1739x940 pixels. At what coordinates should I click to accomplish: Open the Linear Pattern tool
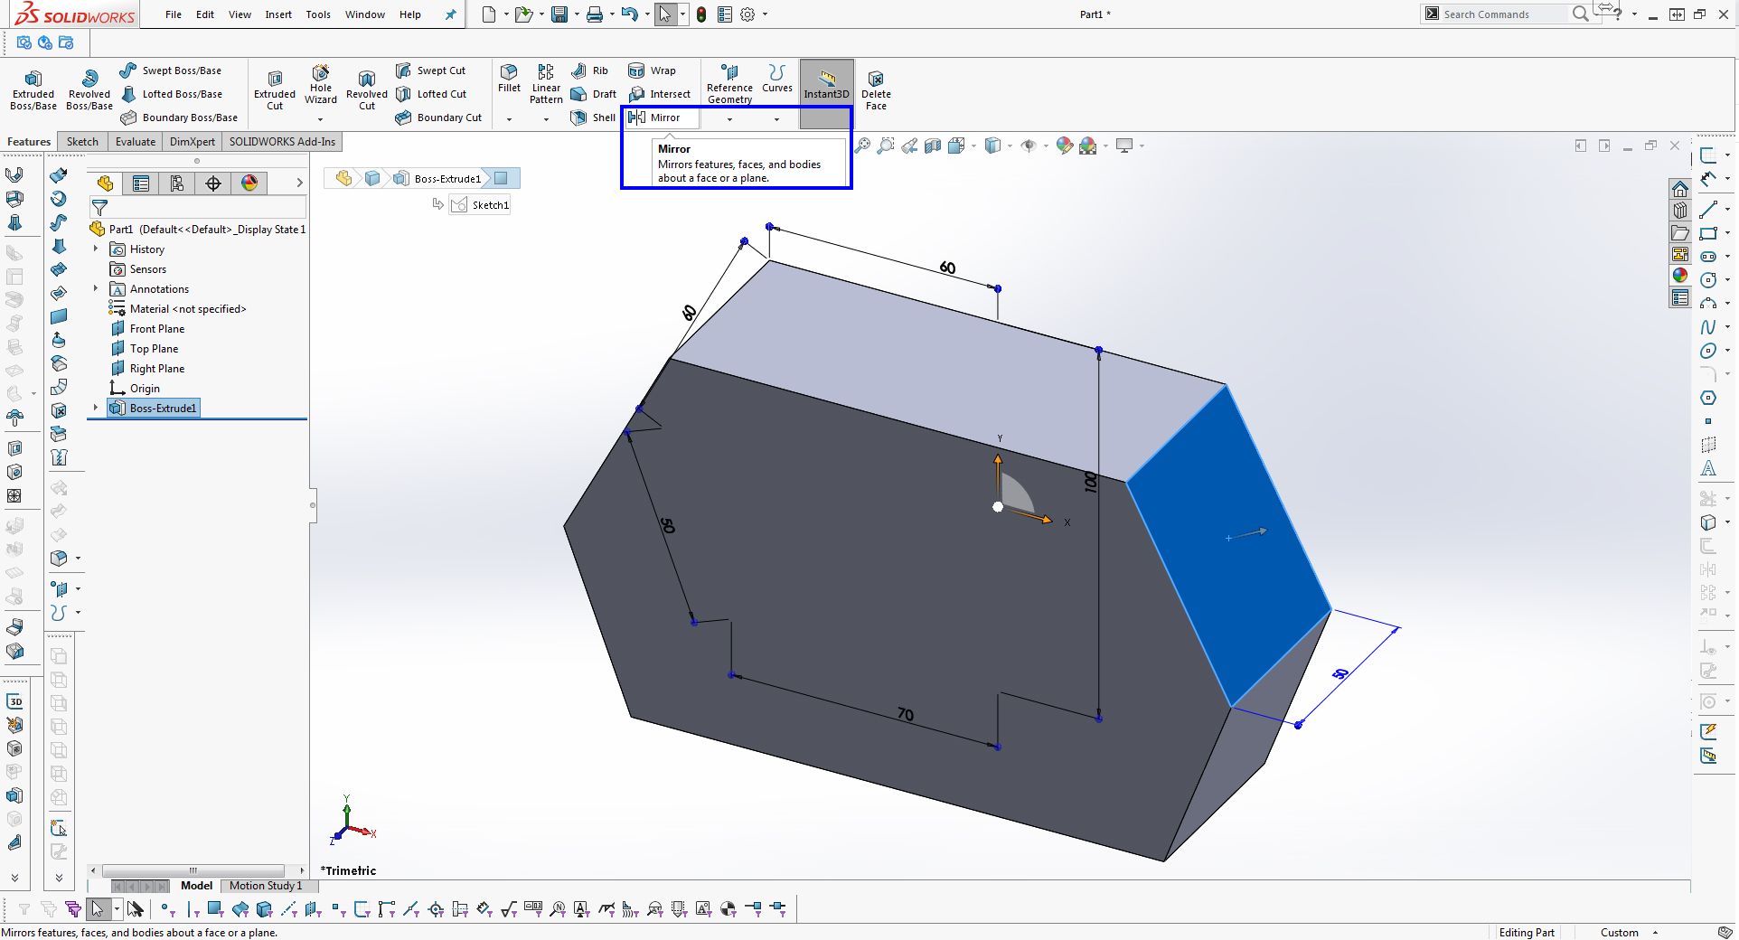[x=546, y=85]
